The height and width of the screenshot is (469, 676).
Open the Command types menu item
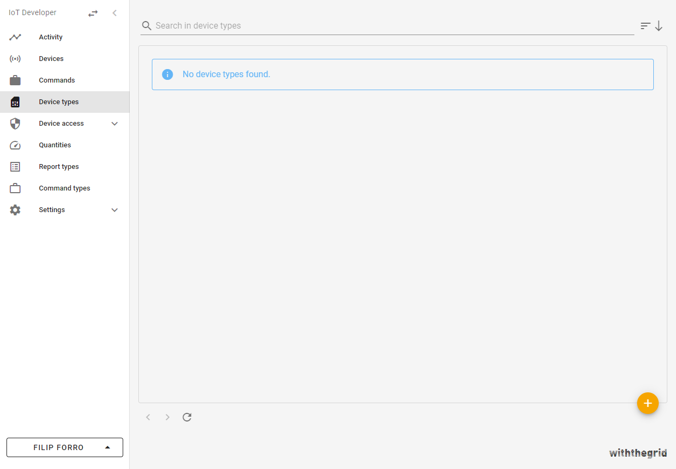[64, 188]
